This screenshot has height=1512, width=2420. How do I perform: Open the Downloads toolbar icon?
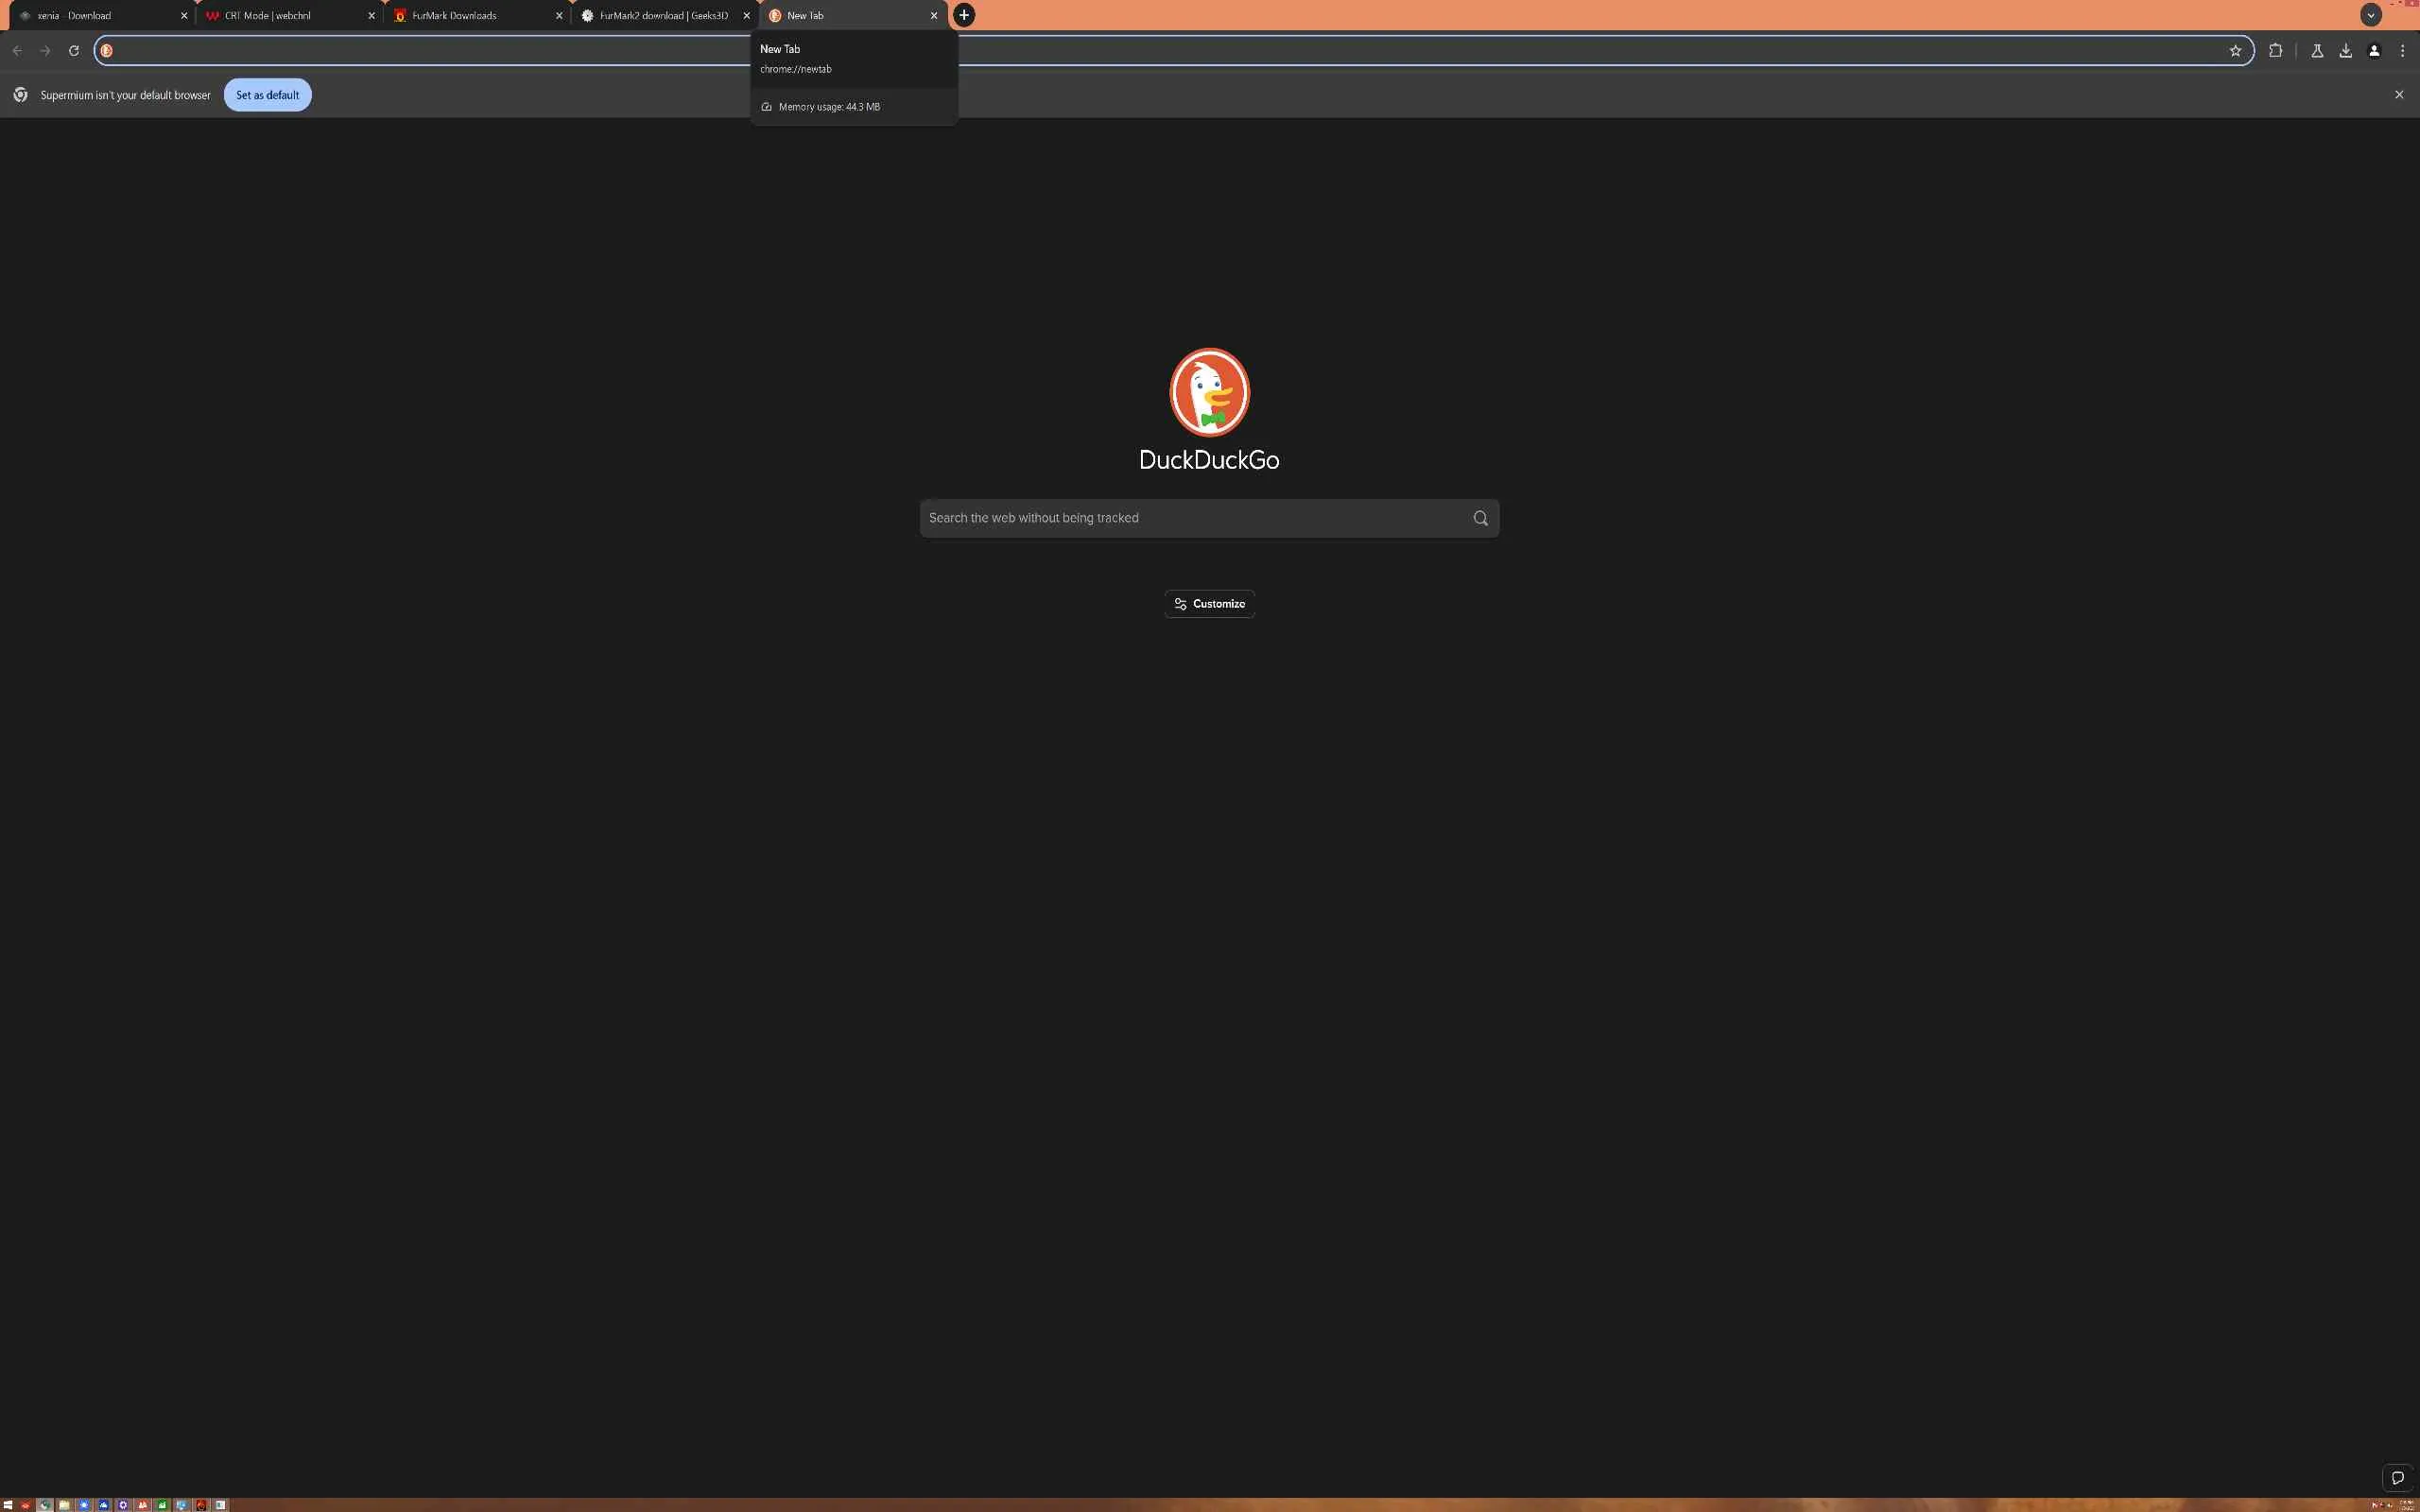click(x=2345, y=51)
